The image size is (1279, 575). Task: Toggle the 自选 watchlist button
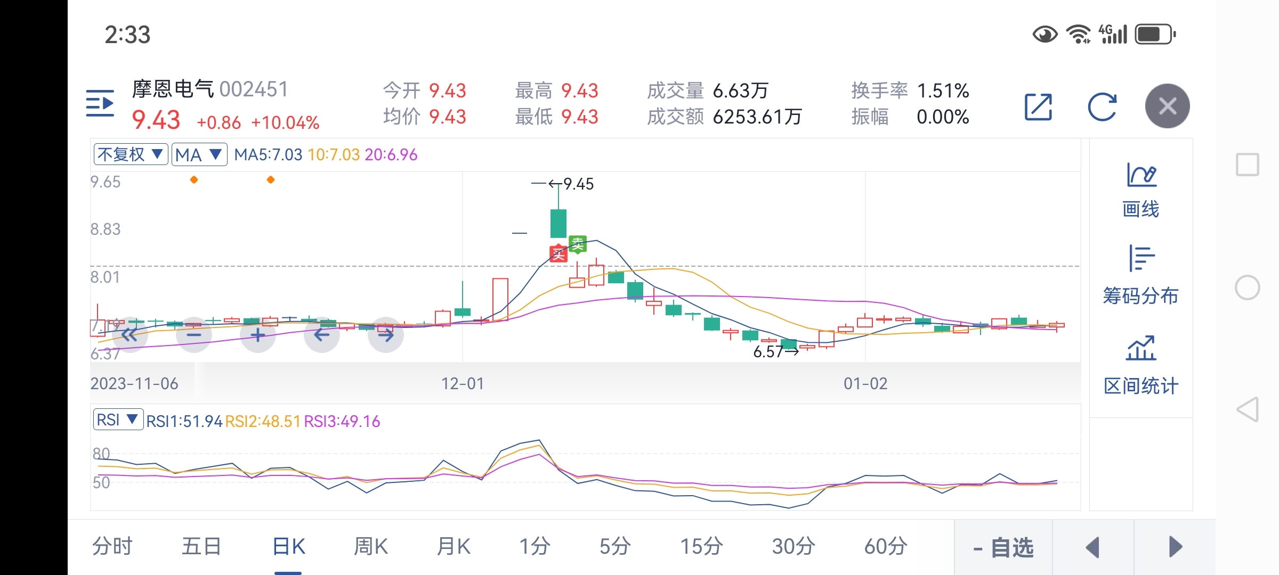pyautogui.click(x=1003, y=547)
